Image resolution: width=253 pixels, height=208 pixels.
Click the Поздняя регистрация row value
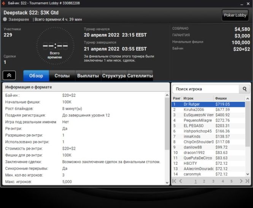(x=86, y=115)
